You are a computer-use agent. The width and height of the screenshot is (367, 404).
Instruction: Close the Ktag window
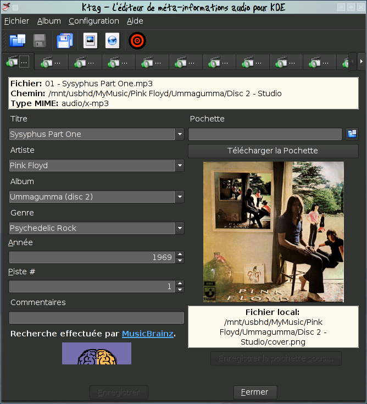(361, 7)
